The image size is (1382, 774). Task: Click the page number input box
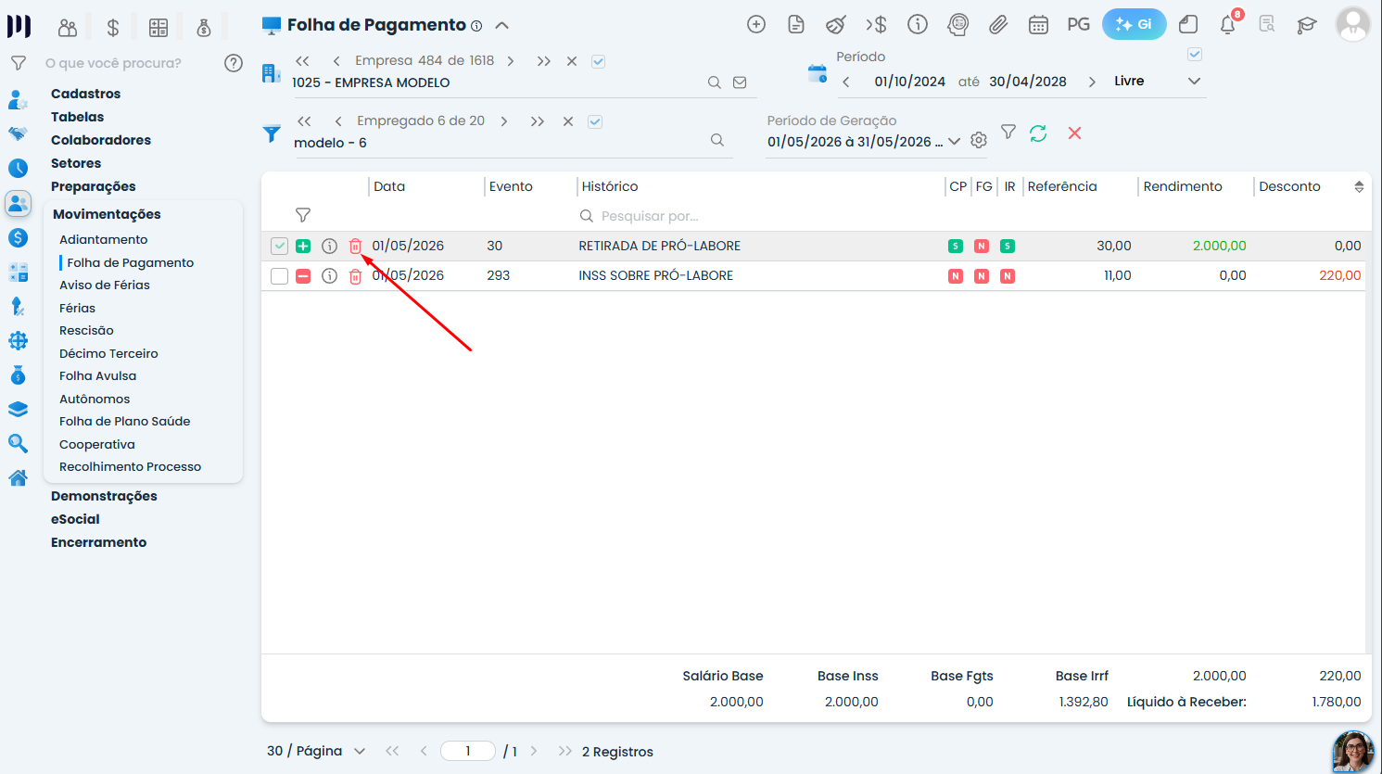pos(468,751)
